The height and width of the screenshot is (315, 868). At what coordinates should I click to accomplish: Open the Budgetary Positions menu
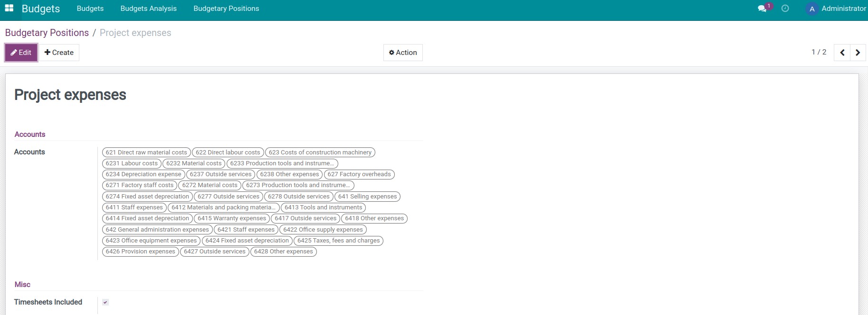[x=226, y=9]
